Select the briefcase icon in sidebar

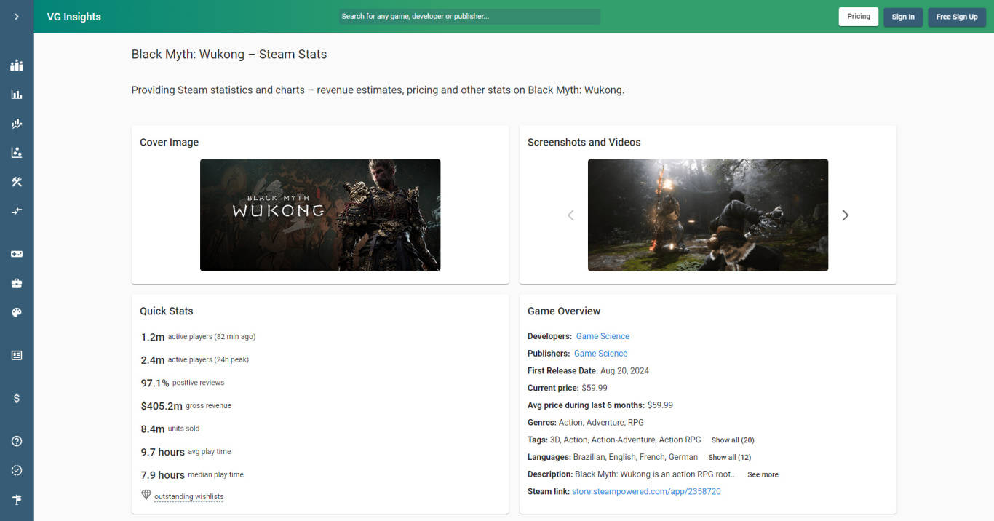[x=17, y=283]
